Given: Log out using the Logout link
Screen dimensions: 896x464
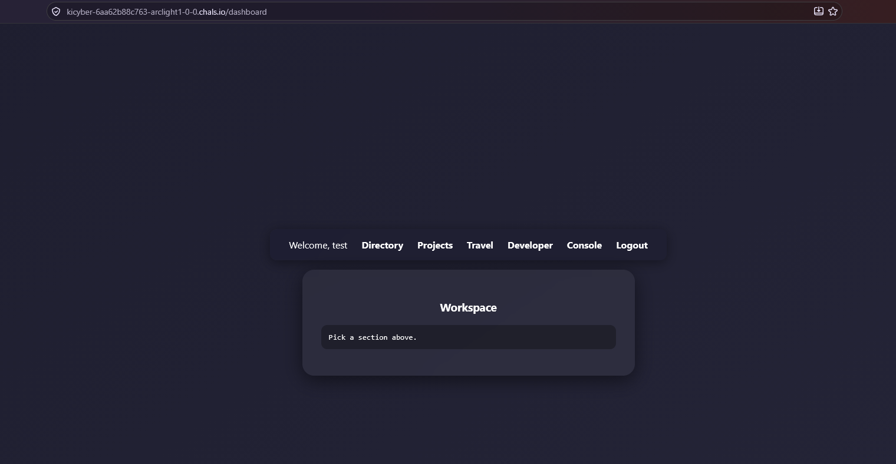Looking at the screenshot, I should (632, 246).
